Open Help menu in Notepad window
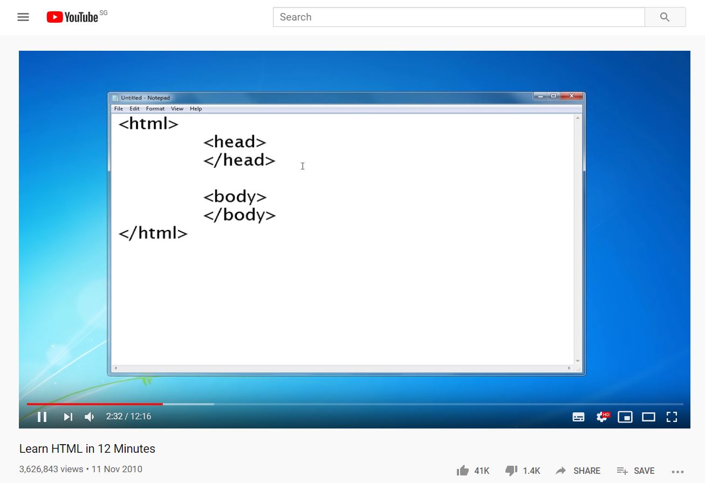Screen dimensions: 705x483 tap(196, 108)
